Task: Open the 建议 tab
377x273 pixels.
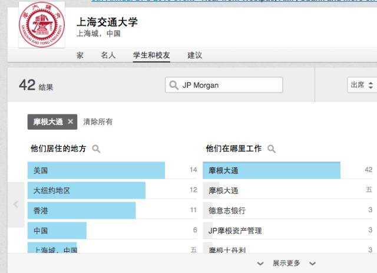Action: tap(195, 55)
